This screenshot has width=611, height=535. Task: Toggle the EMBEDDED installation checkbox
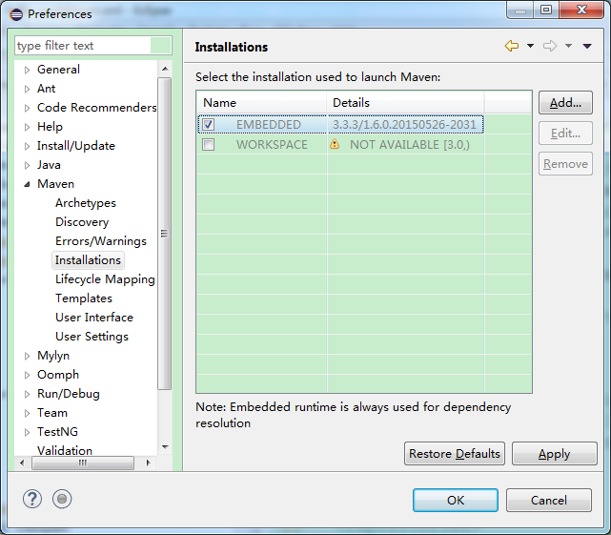(208, 124)
